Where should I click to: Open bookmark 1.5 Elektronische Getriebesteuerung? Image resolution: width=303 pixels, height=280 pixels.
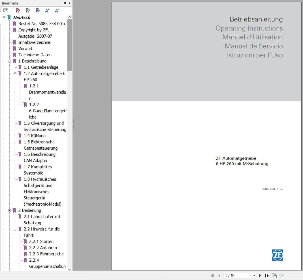tap(40, 145)
